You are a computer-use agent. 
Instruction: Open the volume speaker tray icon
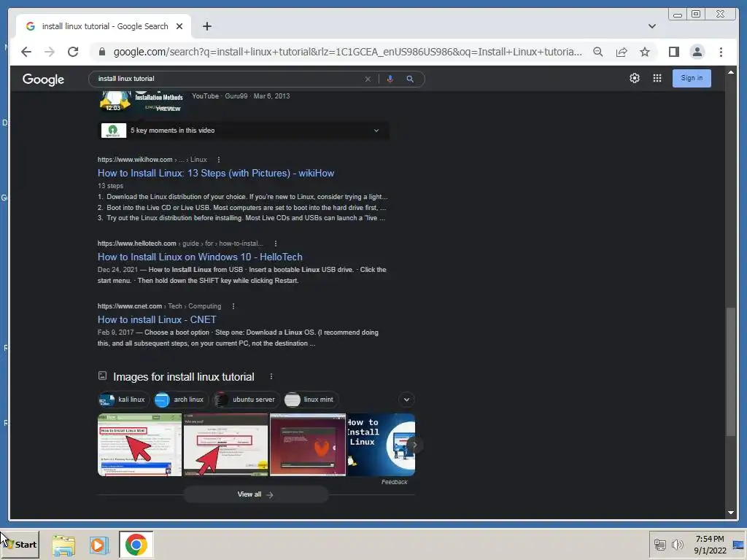point(677,544)
